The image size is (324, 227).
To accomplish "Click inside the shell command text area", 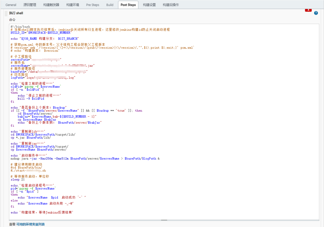I will click(164, 122).
